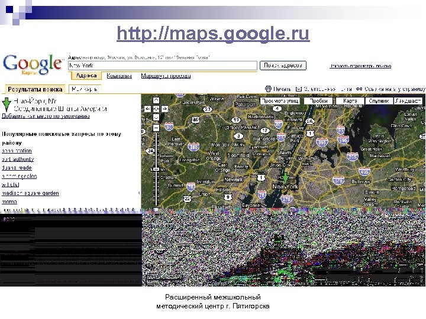The height and width of the screenshot is (319, 426).
Task: Click the printer icon next to Печать
Action: 268,89
